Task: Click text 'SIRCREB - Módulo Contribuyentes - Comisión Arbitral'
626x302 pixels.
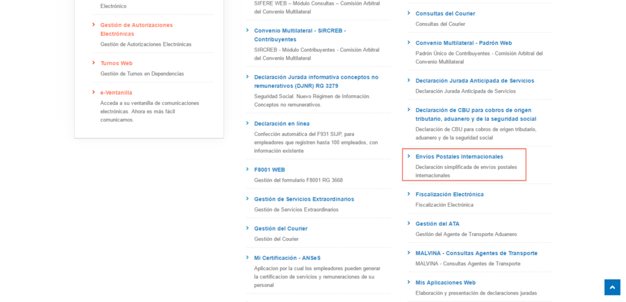Action: coord(317,50)
